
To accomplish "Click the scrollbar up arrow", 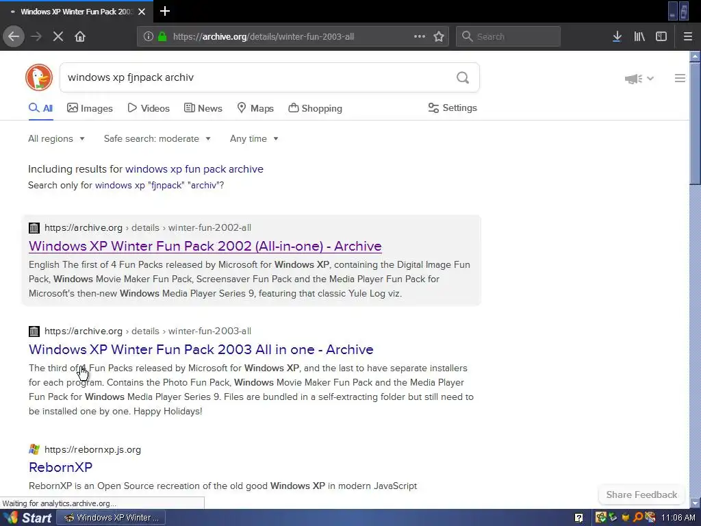I will coord(695,56).
